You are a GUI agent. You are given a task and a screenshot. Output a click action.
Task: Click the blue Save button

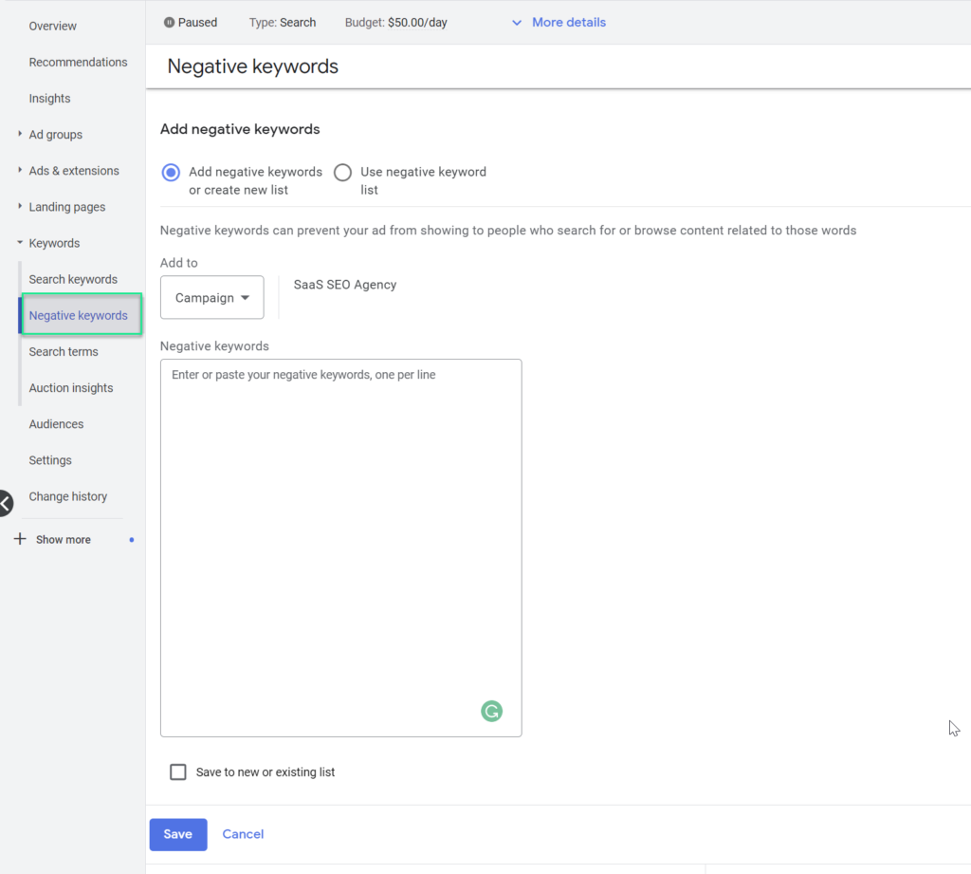[x=178, y=834]
